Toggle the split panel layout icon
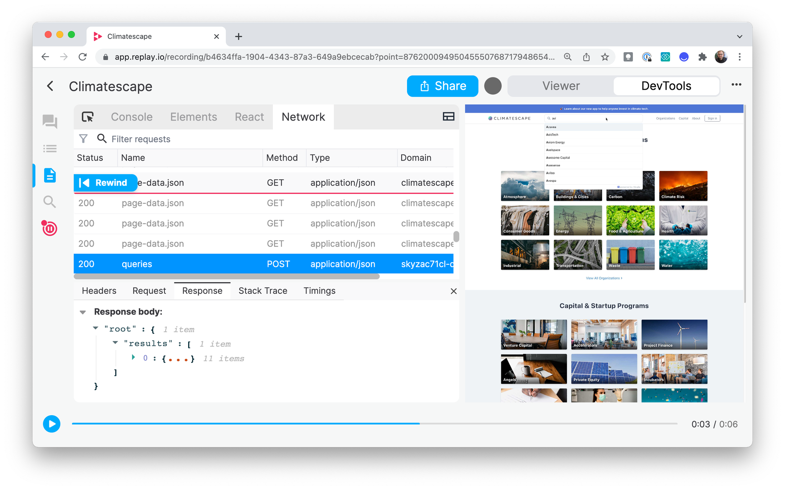The width and height of the screenshot is (785, 490). tap(448, 117)
